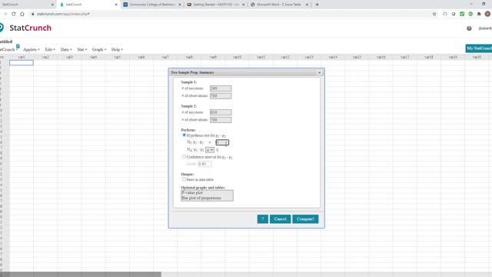Open the Data menu
Screen dimensions: 492x277
(x=66, y=49)
